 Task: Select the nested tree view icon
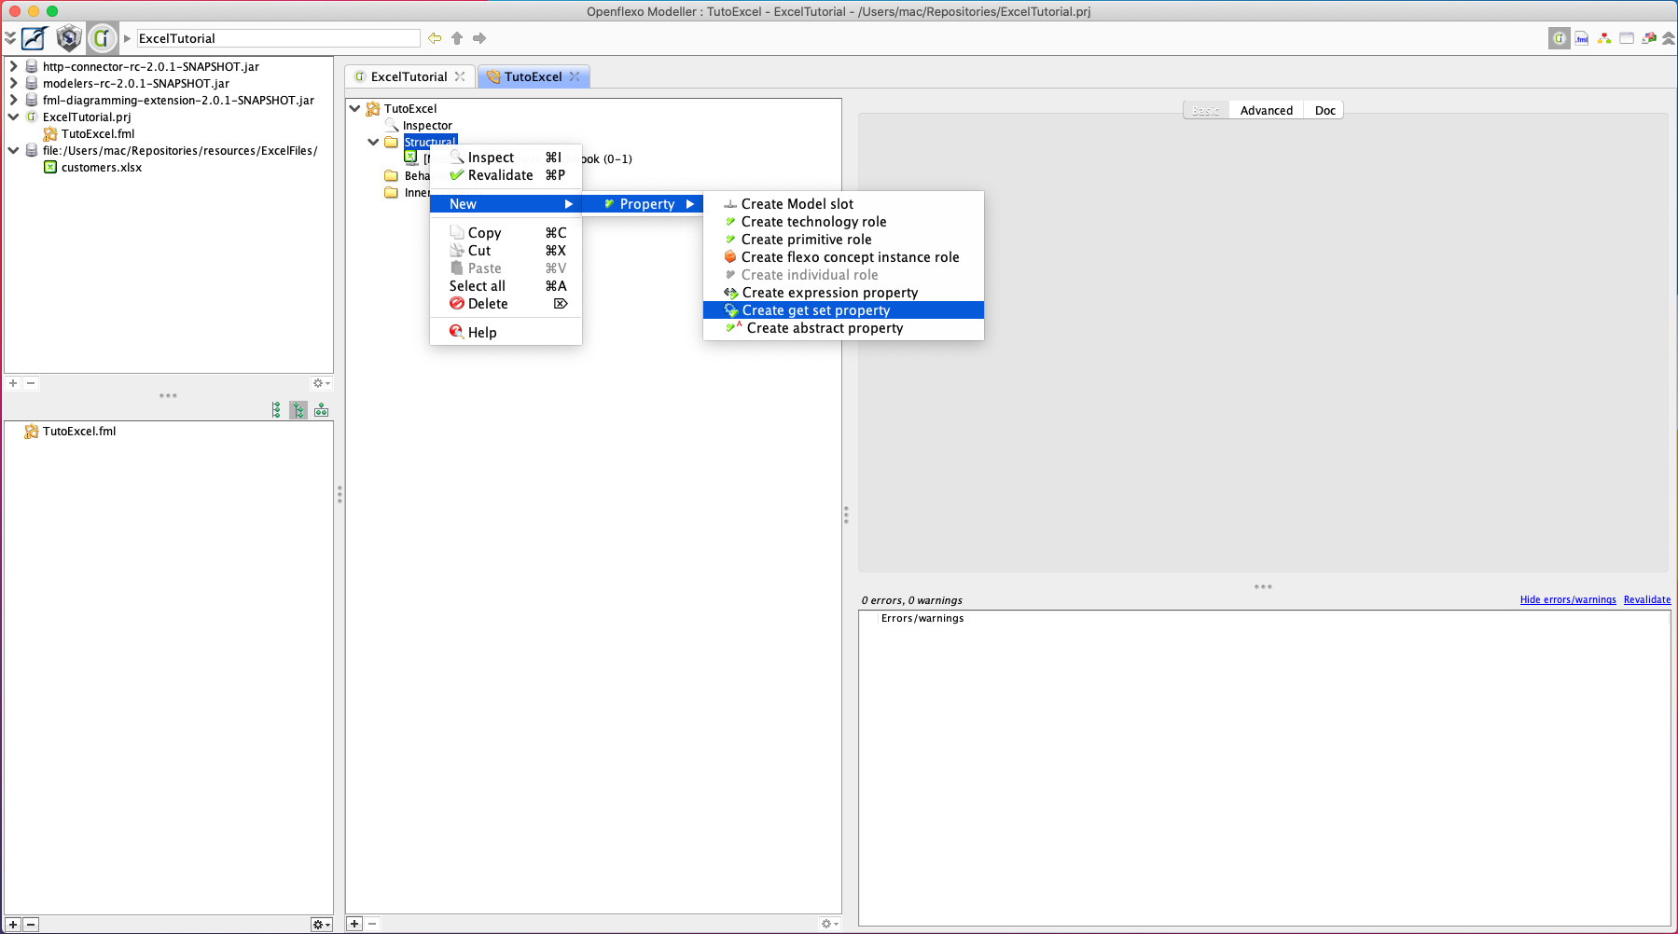coord(298,410)
